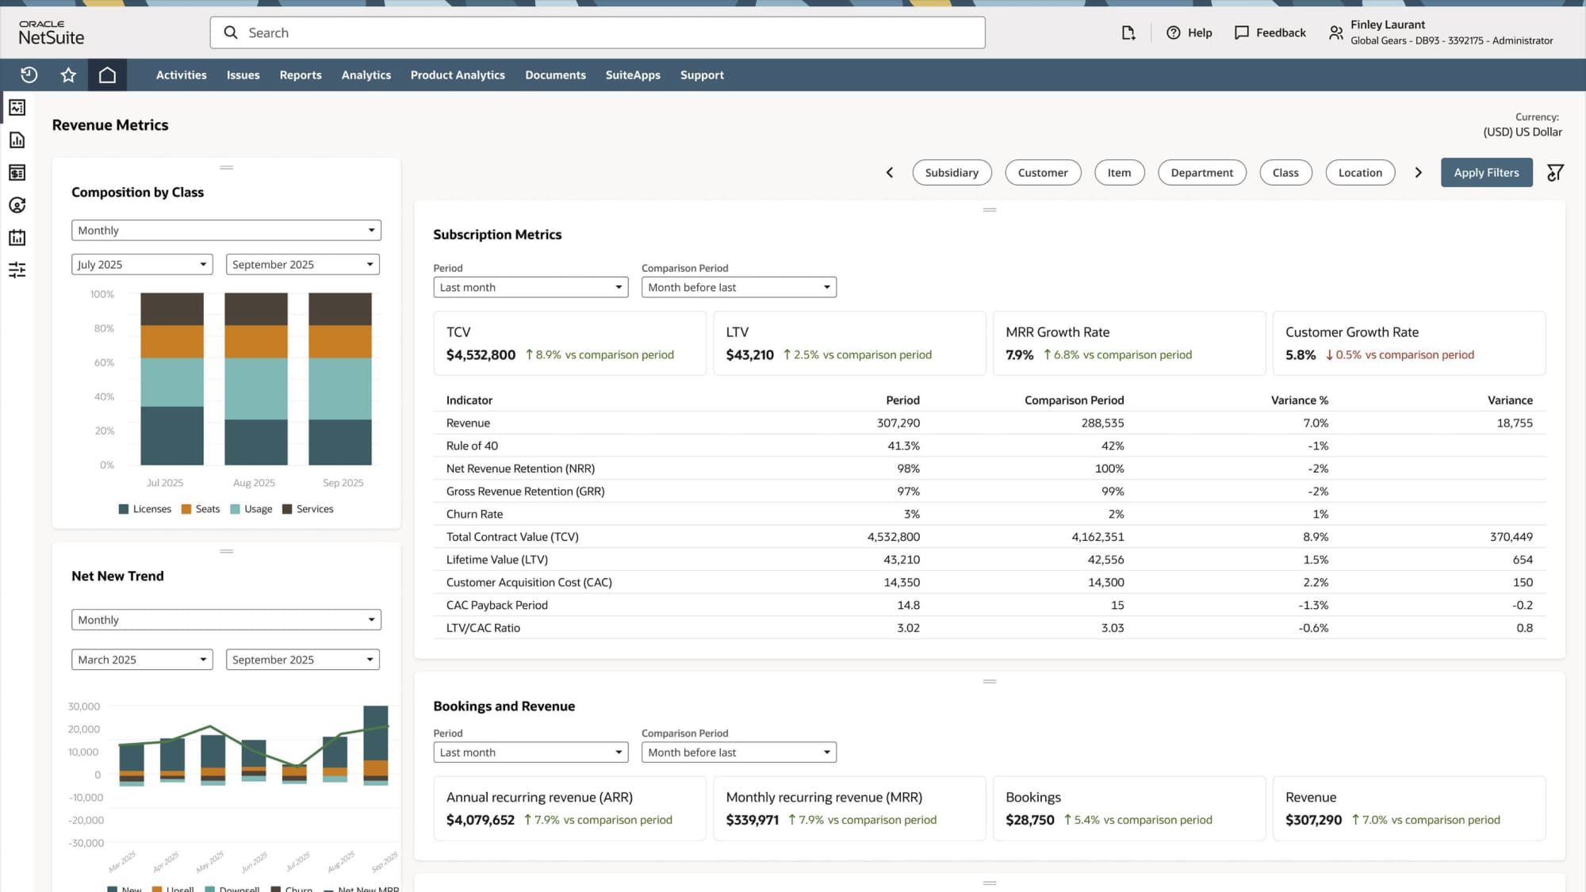Viewport: 1586px width, 892px height.
Task: Change the Last month Period dropdown in Subscription Metrics
Action: tap(530, 287)
